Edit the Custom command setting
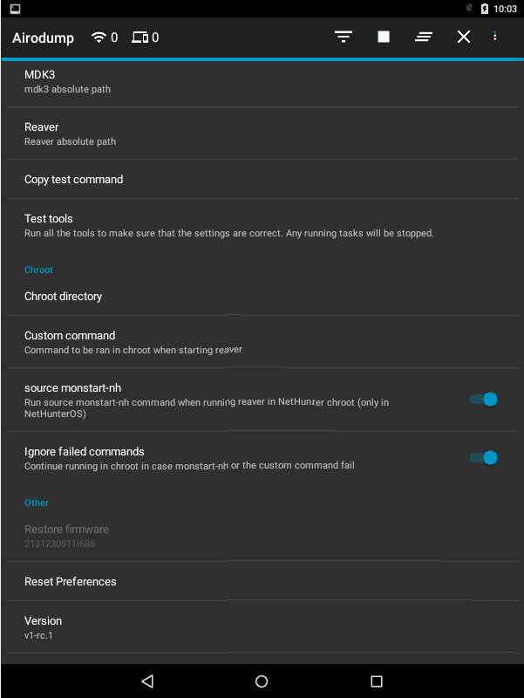 262,342
